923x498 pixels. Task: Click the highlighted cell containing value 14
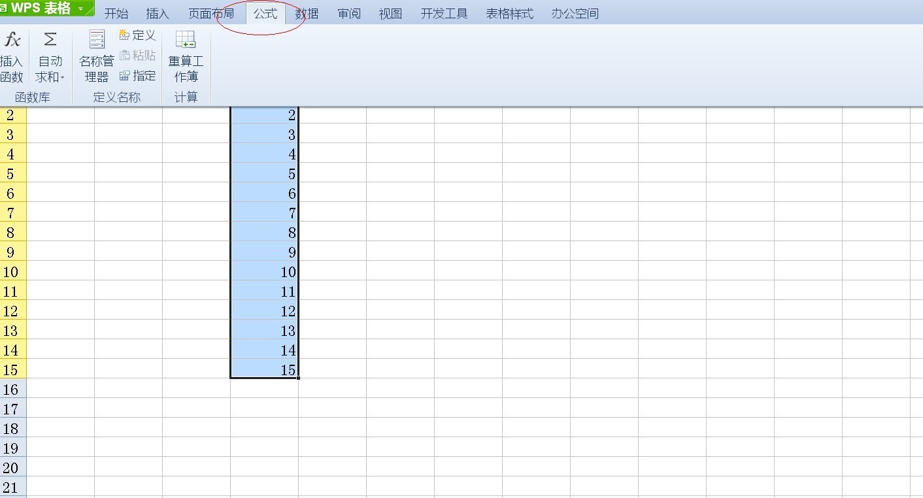[x=265, y=350]
